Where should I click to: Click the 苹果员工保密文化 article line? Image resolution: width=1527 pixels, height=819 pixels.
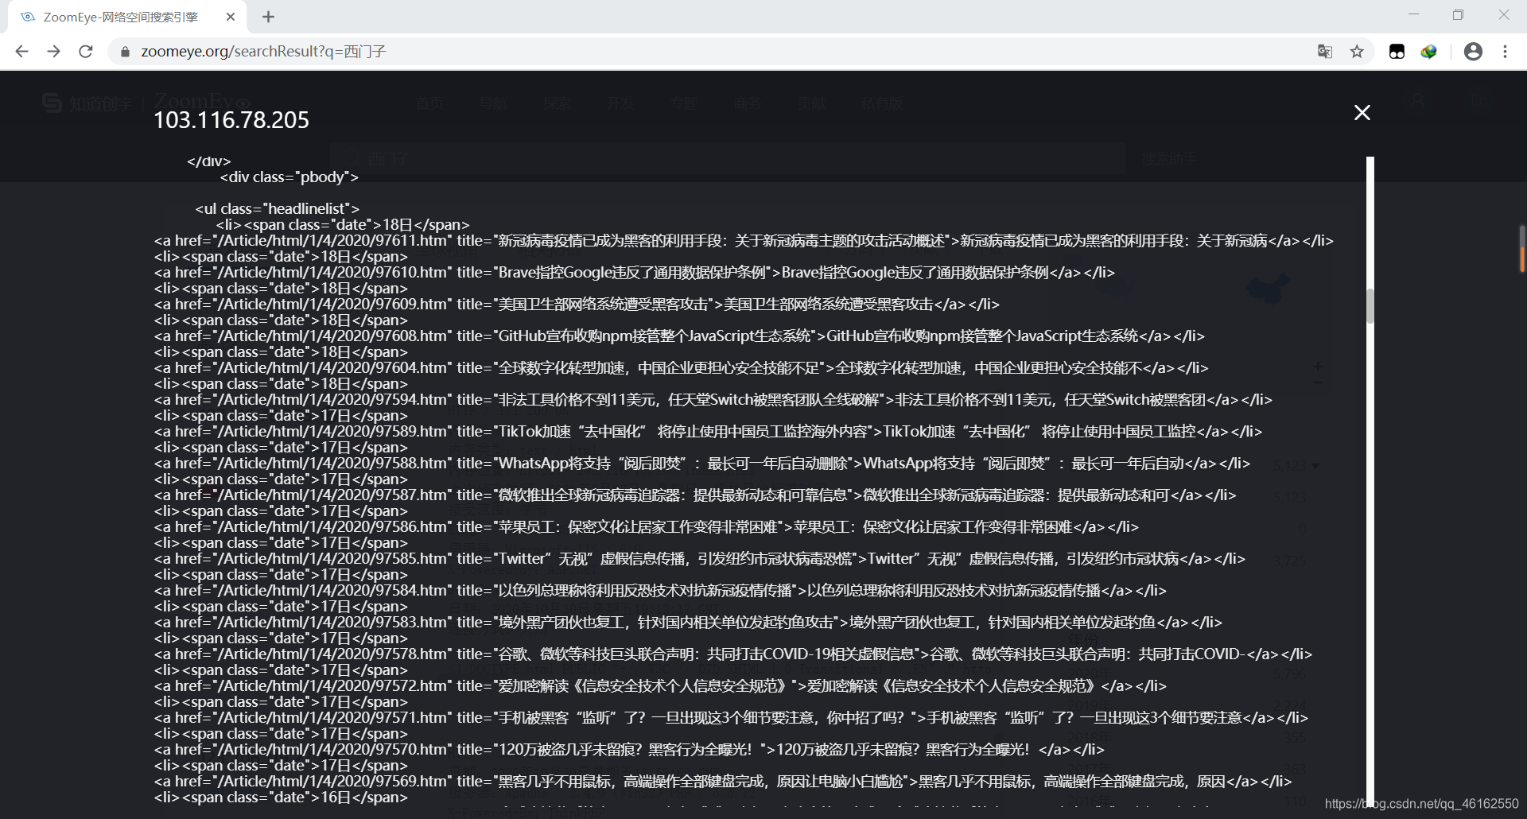647,527
